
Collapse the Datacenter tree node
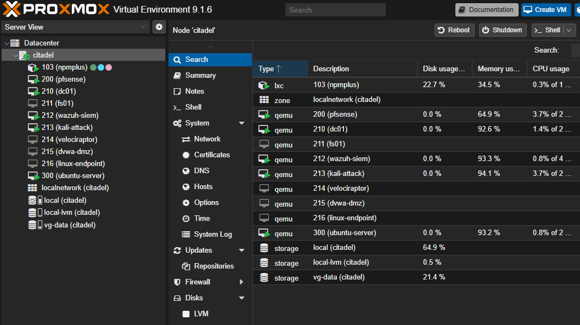[7, 43]
